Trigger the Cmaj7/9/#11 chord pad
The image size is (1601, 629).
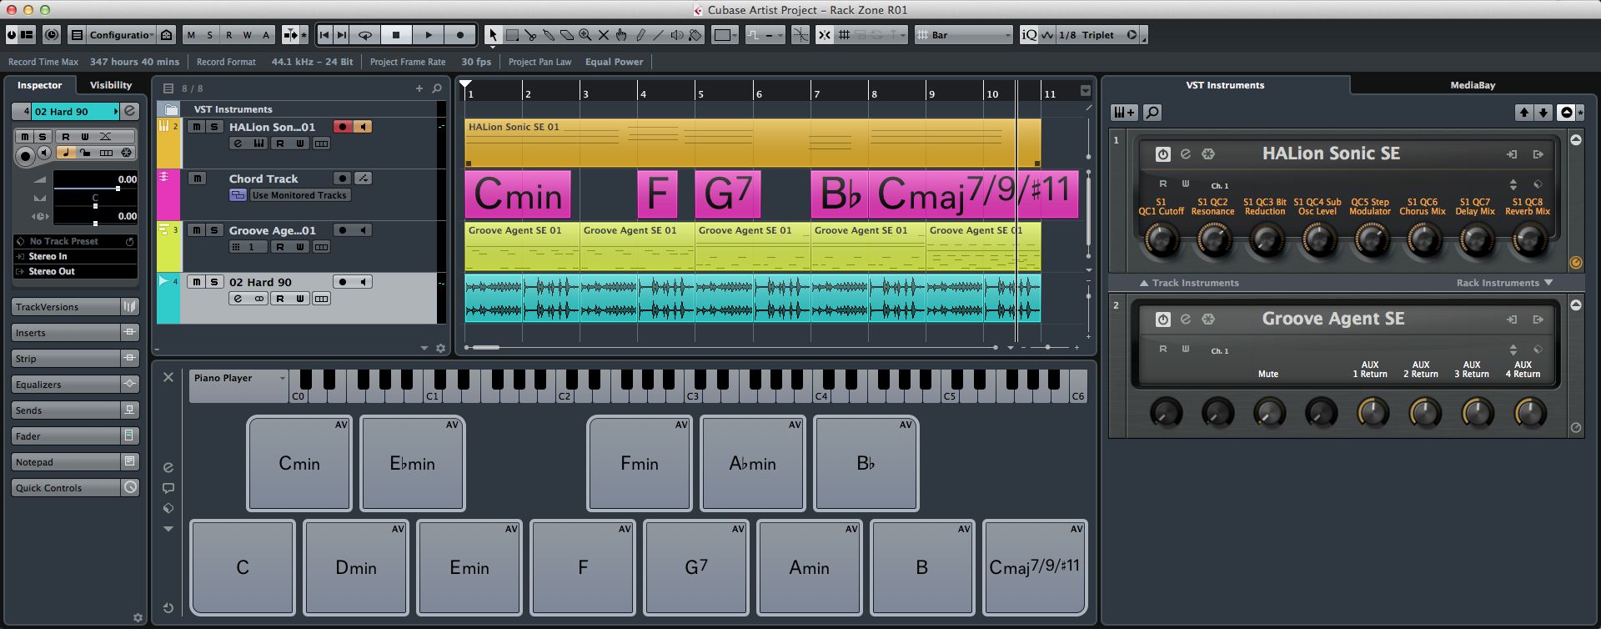[x=1035, y=567]
